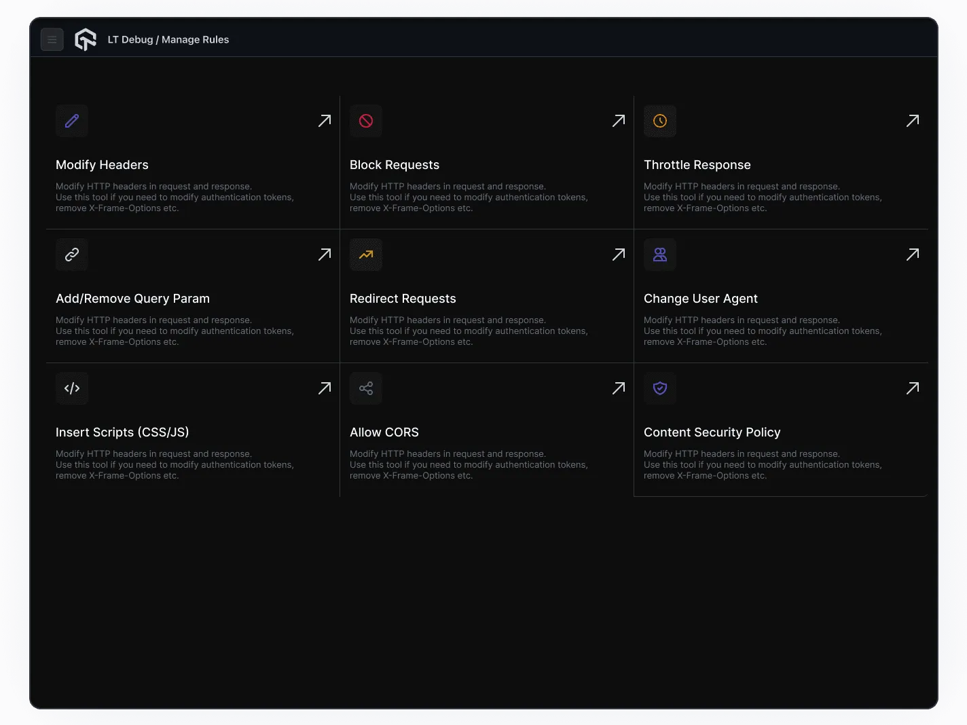Select the Throttle Response clock icon
Screen dimensions: 967x725
[659, 121]
